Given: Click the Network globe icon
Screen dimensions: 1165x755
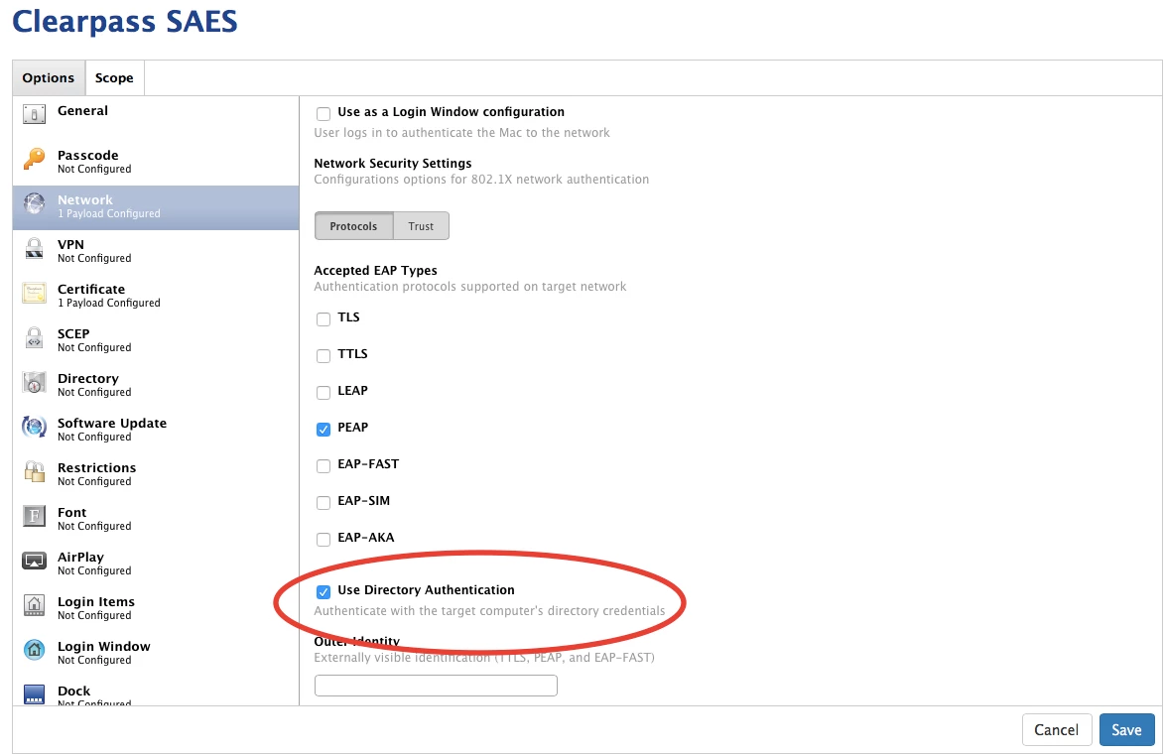Looking at the screenshot, I should tap(34, 203).
